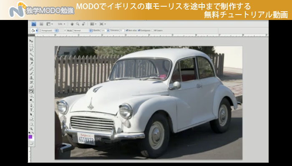
Task: Click the Photoshop Ps application icon
Action: click(x=34, y=24)
